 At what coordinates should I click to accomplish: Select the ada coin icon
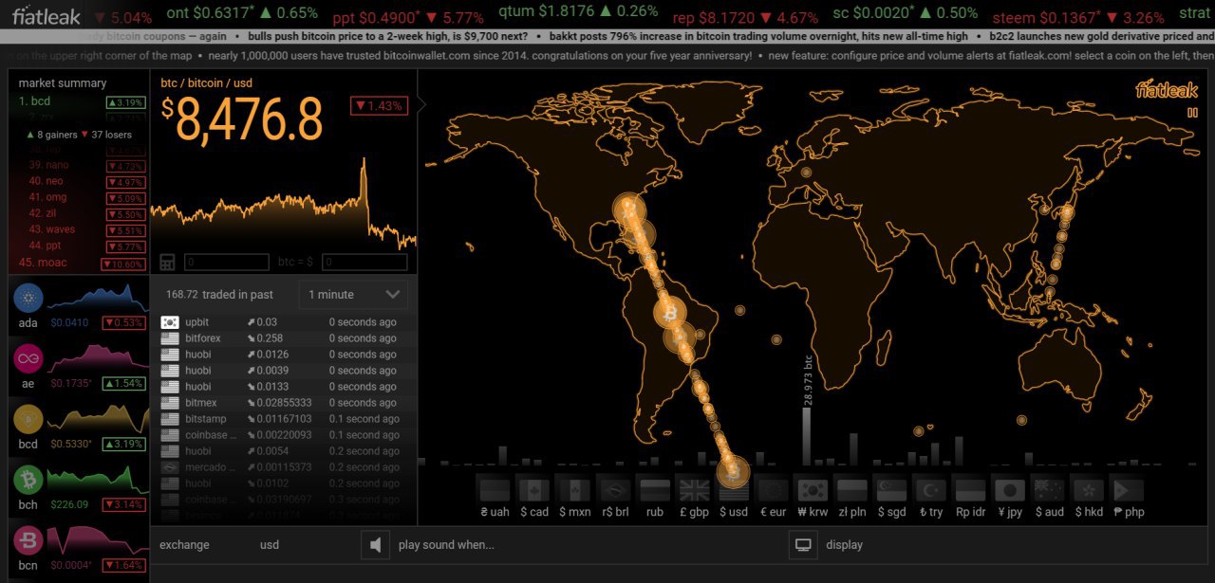click(x=28, y=298)
